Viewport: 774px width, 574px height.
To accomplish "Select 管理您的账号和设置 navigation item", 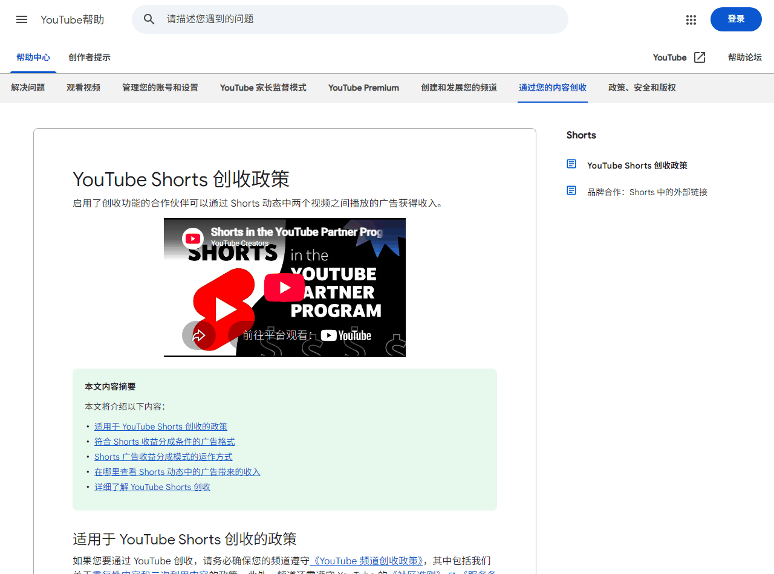I will click(x=160, y=88).
